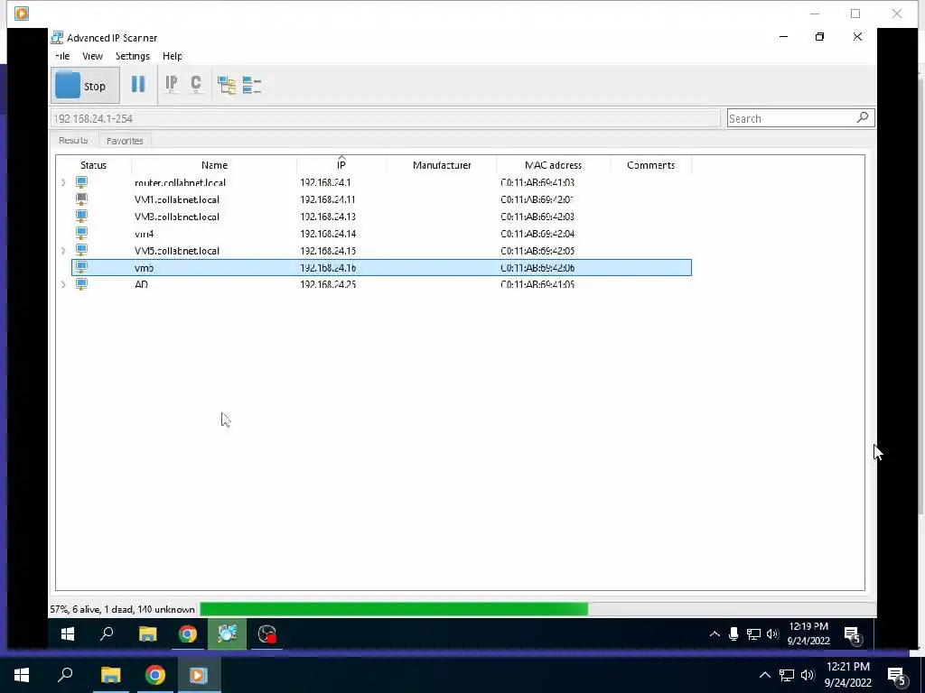Select the vm4 host name
This screenshot has width=925, height=693.
(144, 234)
